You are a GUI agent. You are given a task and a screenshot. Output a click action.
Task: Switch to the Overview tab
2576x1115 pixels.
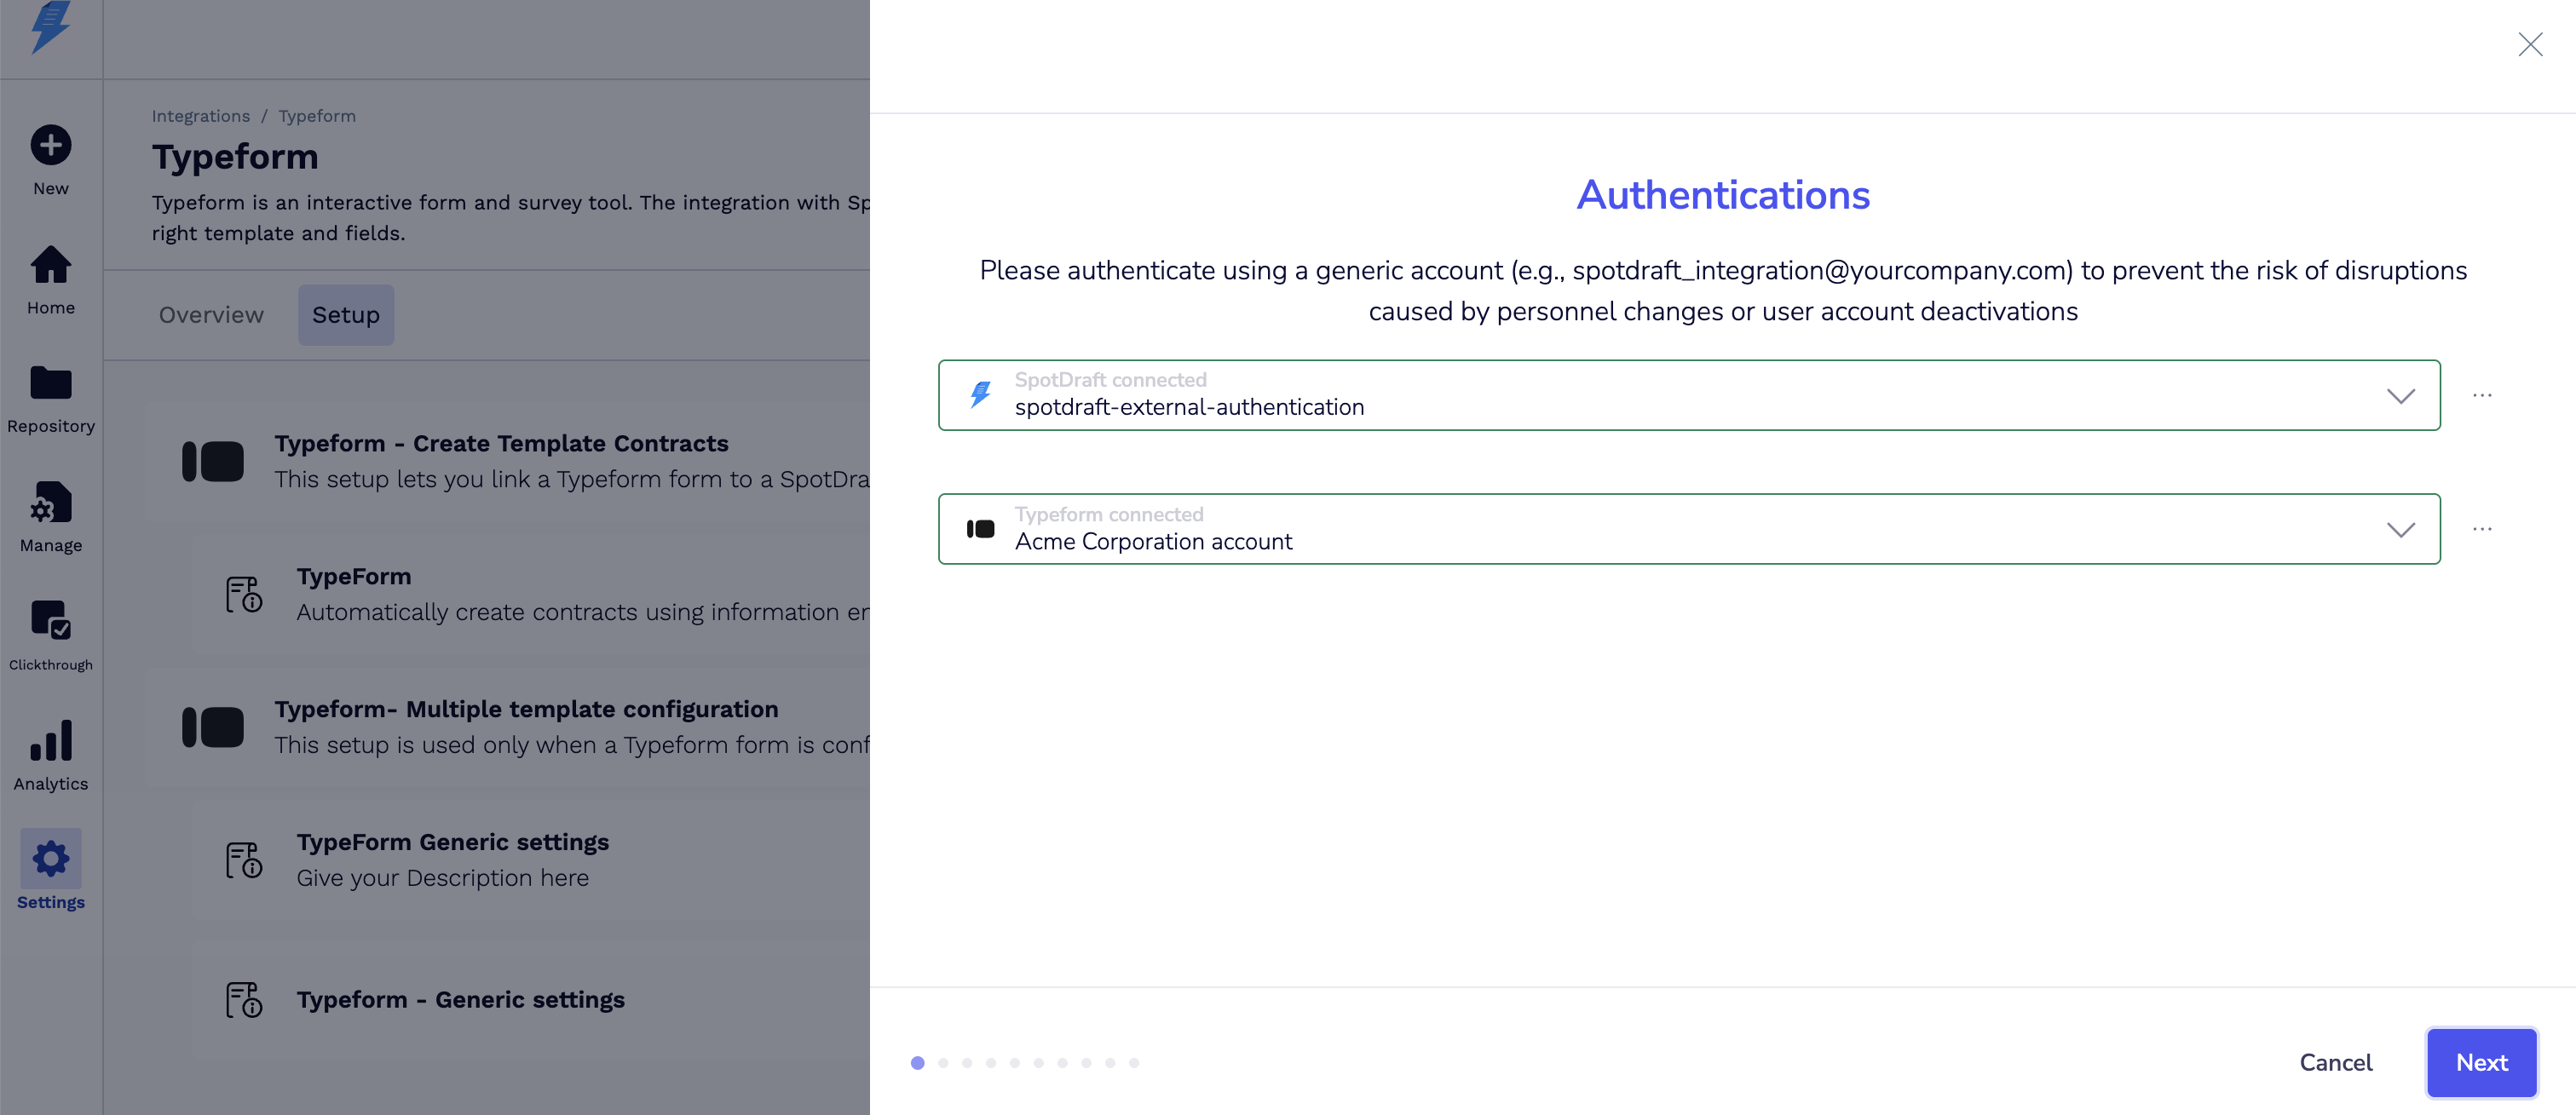(211, 315)
